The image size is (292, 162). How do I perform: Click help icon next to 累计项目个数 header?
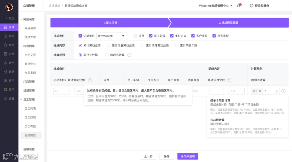[x=229, y=80]
